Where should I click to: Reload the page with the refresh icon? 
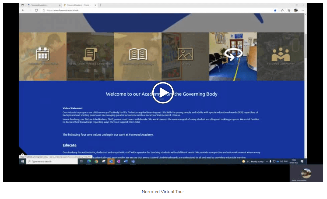click(36, 10)
